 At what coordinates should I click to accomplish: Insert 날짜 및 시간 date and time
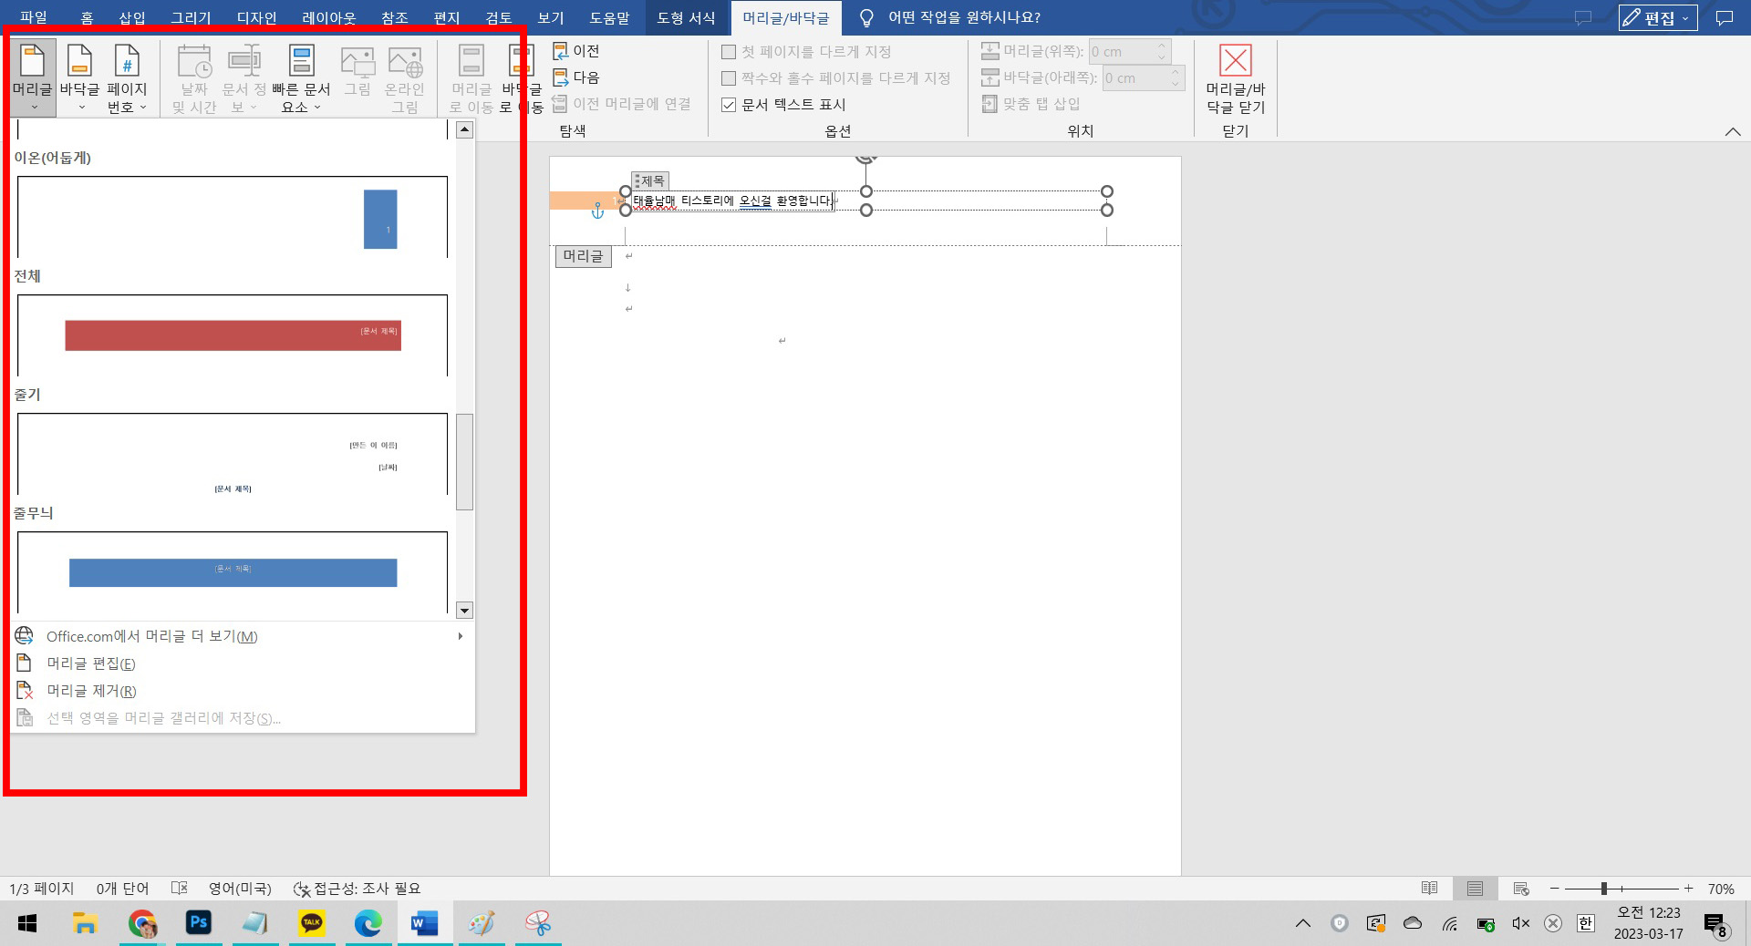click(194, 78)
